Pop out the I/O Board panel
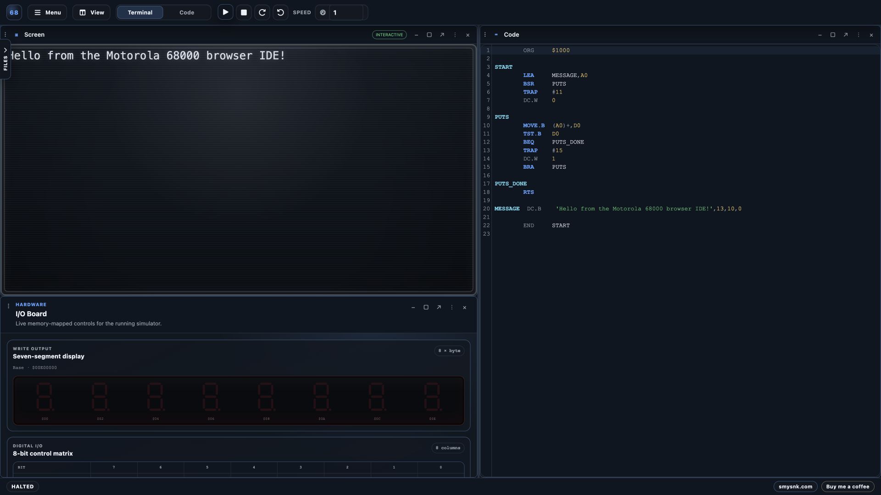881x495 pixels. [x=439, y=308]
